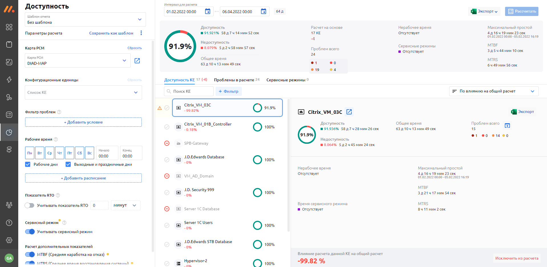Open the top Экспорт dropdown
547x267 pixels.
484,11
